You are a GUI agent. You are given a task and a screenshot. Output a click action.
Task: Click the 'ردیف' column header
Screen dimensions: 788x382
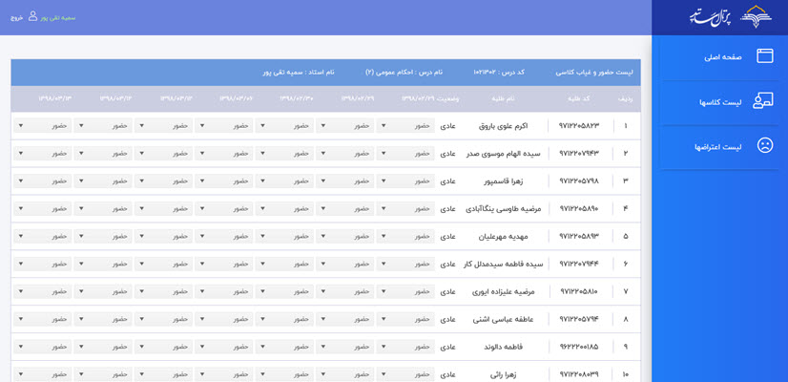coord(625,98)
